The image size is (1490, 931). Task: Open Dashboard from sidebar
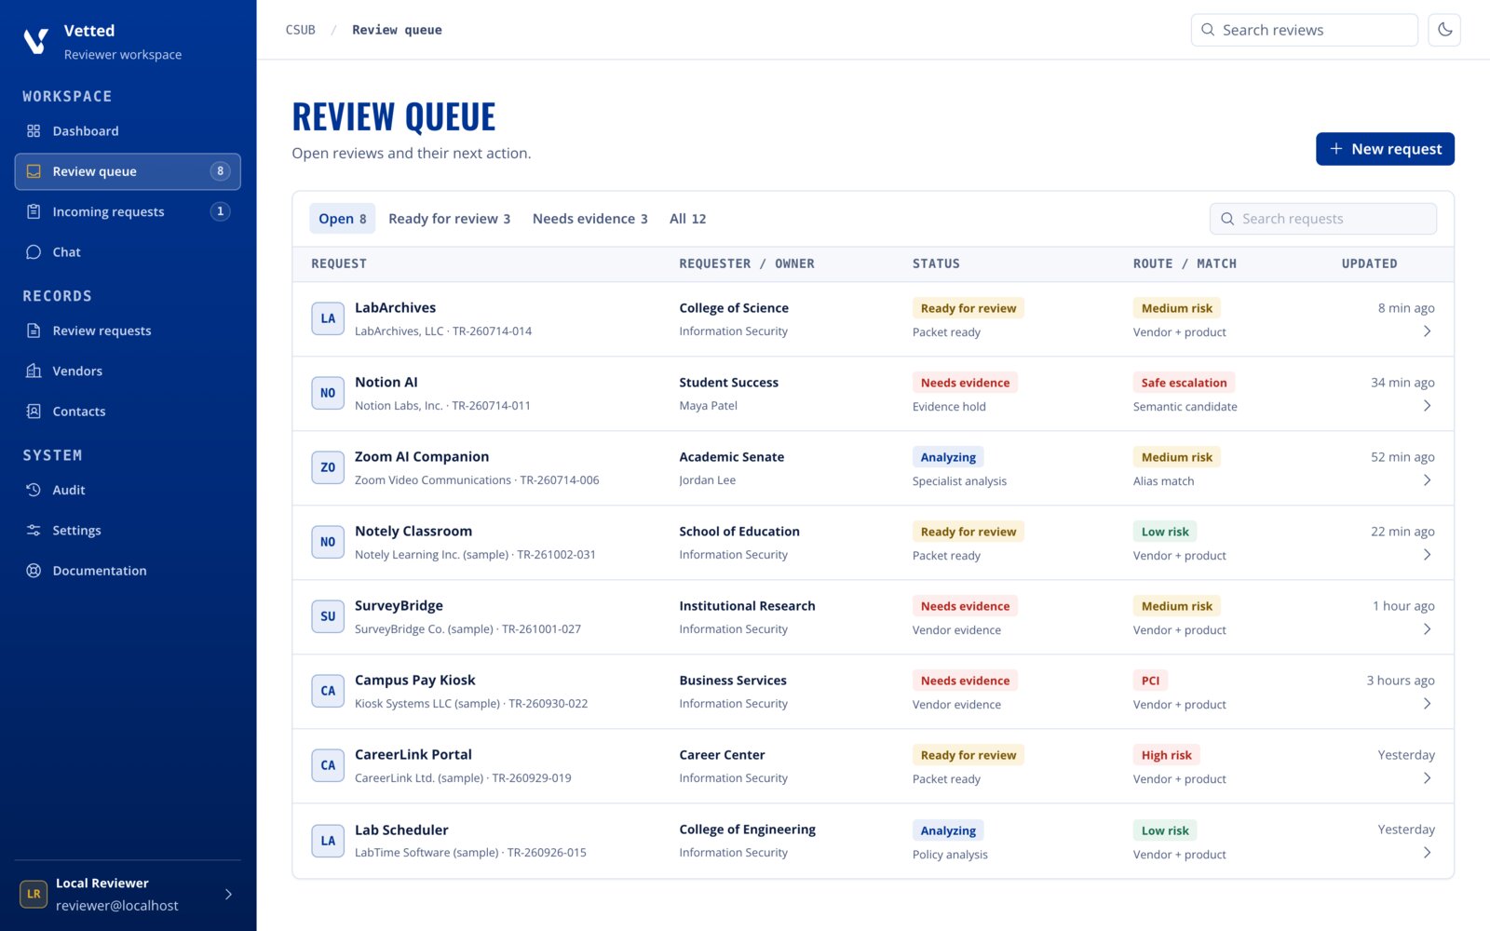(128, 131)
